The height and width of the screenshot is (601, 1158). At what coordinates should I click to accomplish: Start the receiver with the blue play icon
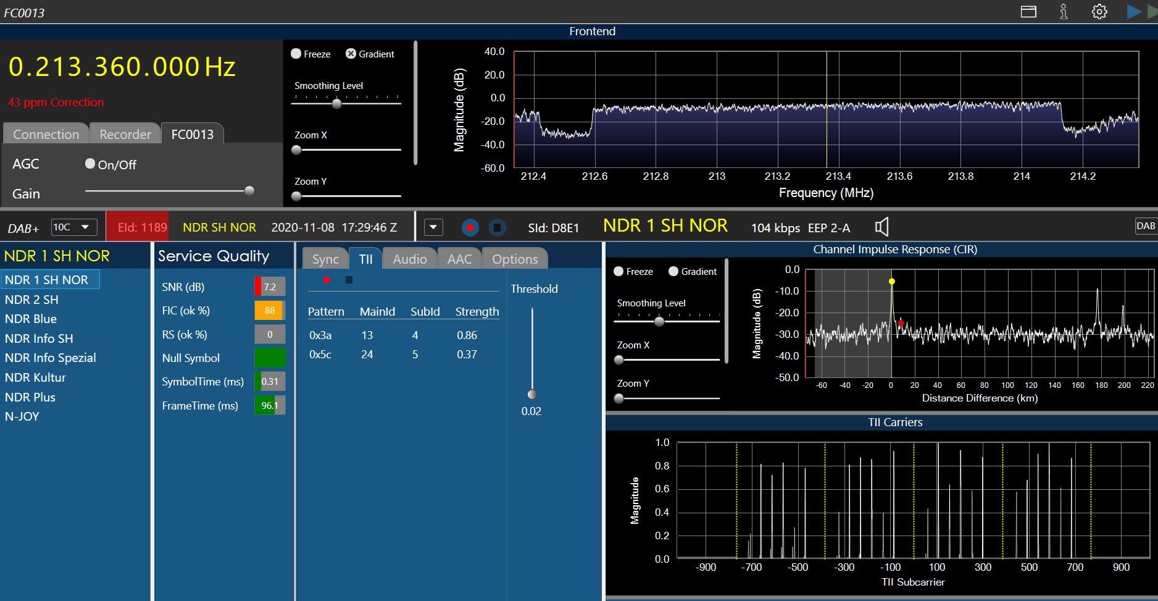(x=1133, y=12)
